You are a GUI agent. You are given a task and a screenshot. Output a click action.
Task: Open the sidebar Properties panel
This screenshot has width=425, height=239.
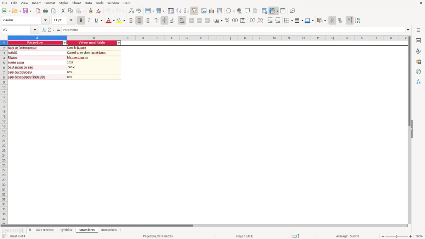coord(418,41)
